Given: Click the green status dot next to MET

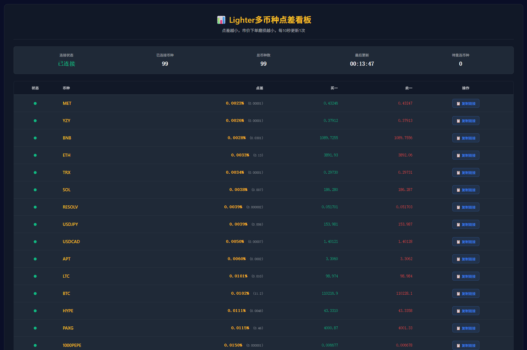Looking at the screenshot, I should coord(35,103).
